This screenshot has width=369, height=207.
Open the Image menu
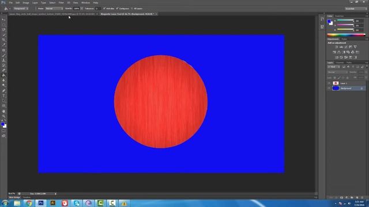click(26, 2)
